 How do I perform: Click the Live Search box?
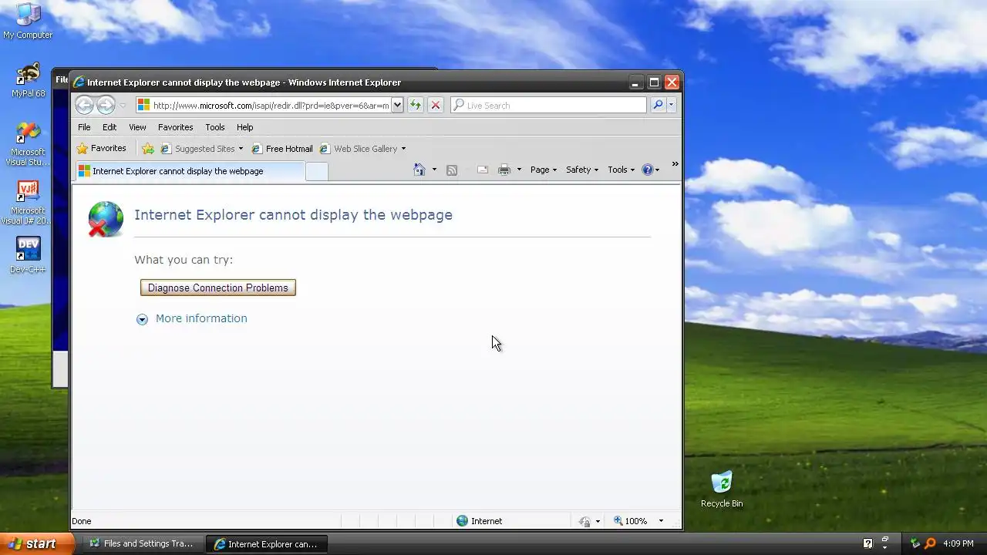click(x=548, y=106)
